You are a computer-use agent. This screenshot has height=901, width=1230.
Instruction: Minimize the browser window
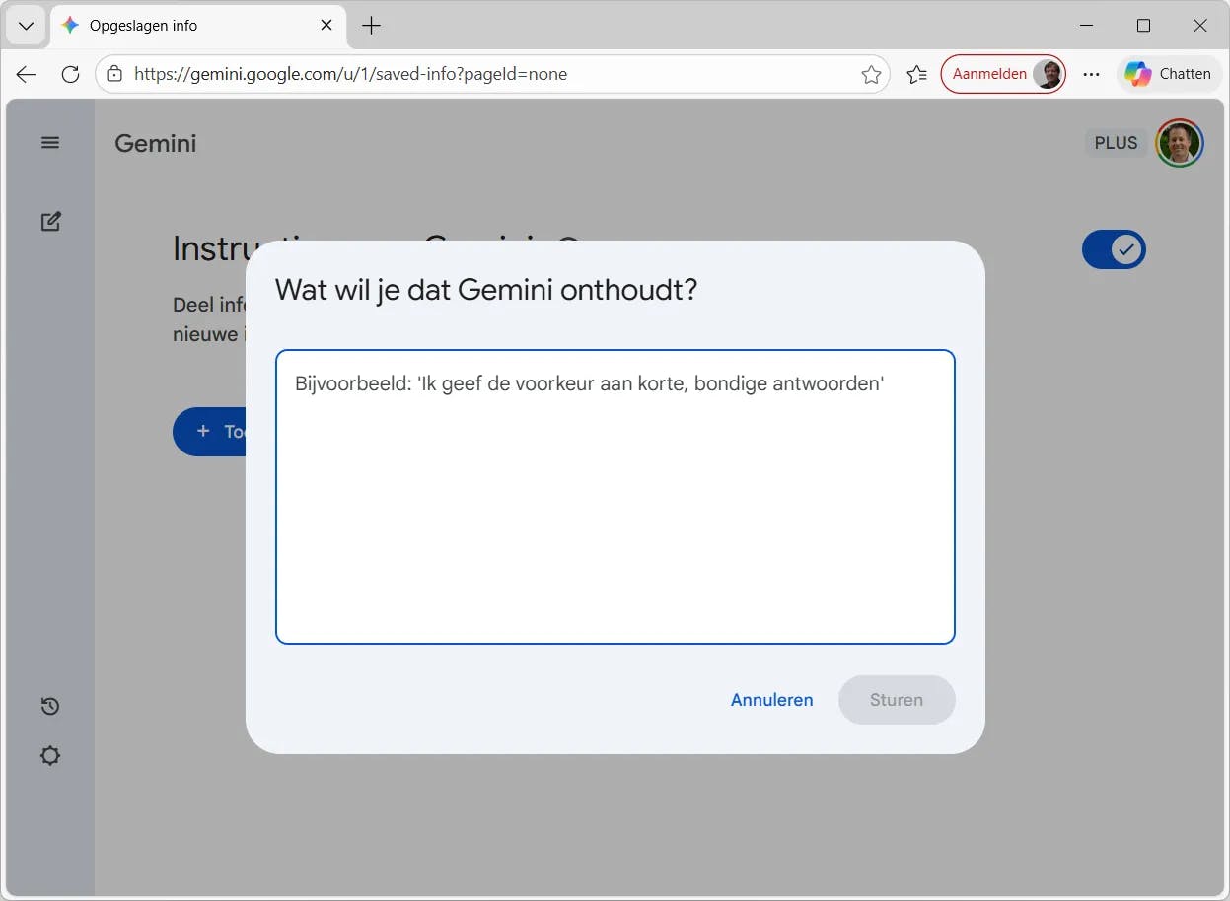pos(1086,26)
